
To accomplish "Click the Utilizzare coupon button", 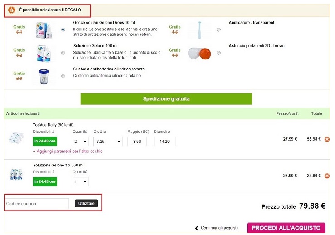I will click(86, 203).
